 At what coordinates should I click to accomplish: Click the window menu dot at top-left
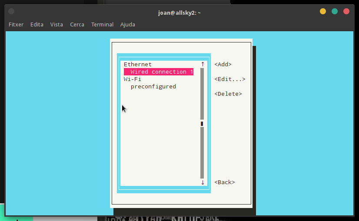tap(11, 11)
